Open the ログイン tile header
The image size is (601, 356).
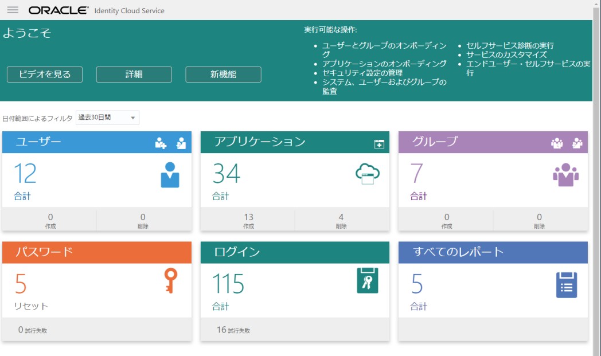click(x=295, y=252)
